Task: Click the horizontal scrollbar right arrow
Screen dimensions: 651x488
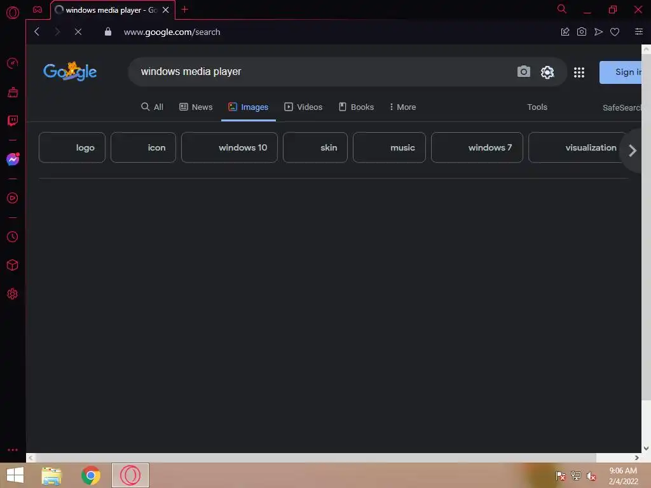Action: click(x=636, y=457)
